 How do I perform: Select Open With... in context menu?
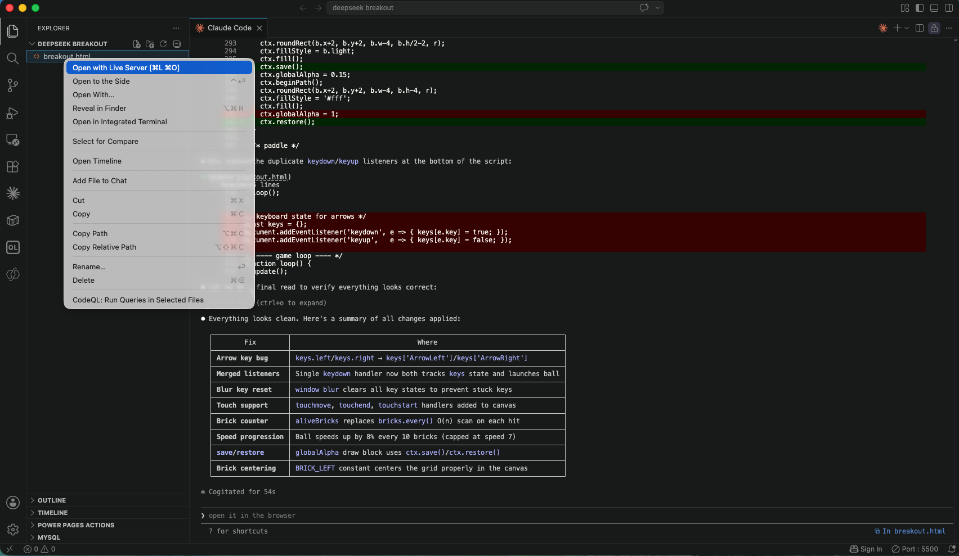[159, 94]
